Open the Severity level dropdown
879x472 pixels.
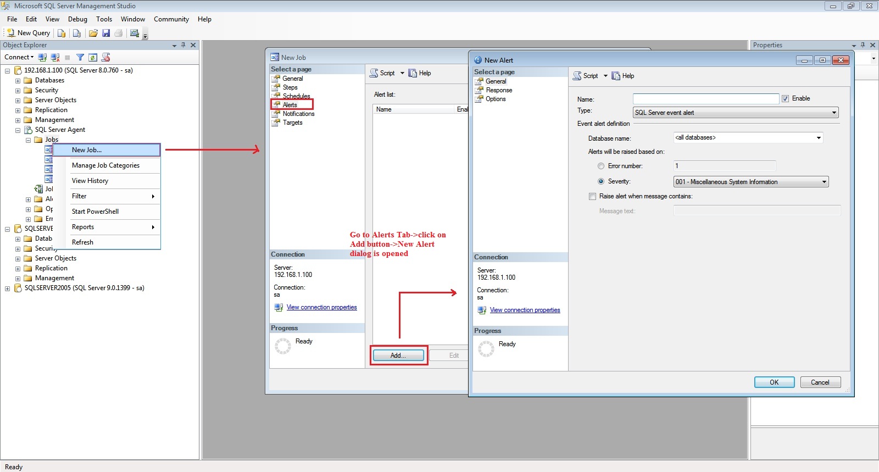(824, 182)
